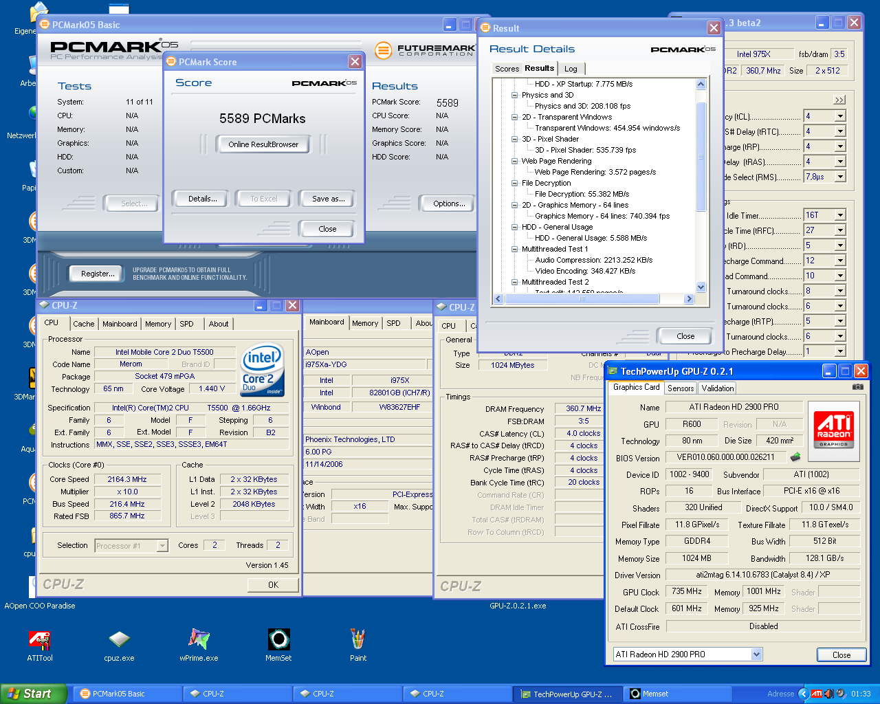The width and height of the screenshot is (880, 704).
Task: Click the BIOS save icon in GPU-Z
Action: [795, 456]
